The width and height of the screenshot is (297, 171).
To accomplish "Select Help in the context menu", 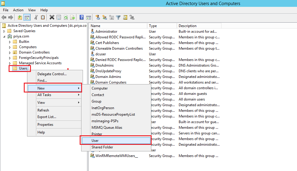I will [x=55, y=132].
